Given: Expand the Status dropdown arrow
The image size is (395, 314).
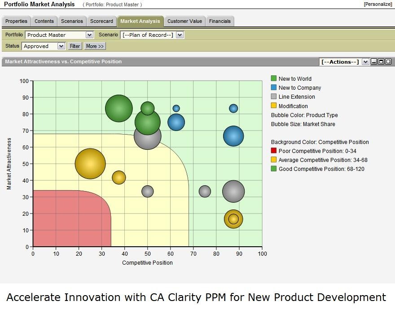Looking at the screenshot, I should click(61, 46).
